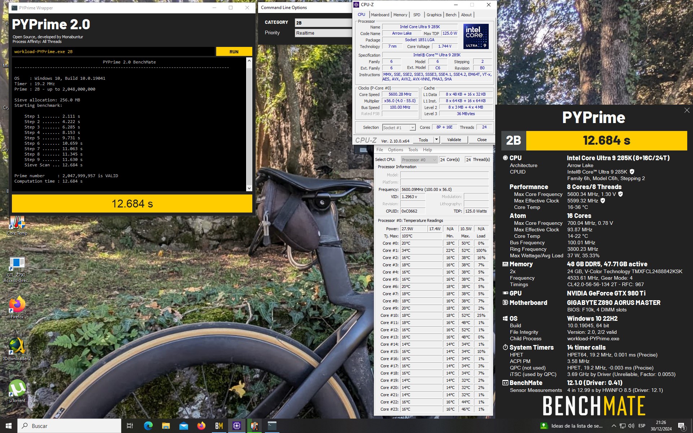Click the Ideas de la lista tray item

[x=572, y=426]
